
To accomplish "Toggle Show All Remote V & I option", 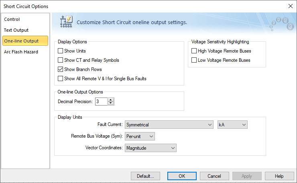I will click(61, 79).
